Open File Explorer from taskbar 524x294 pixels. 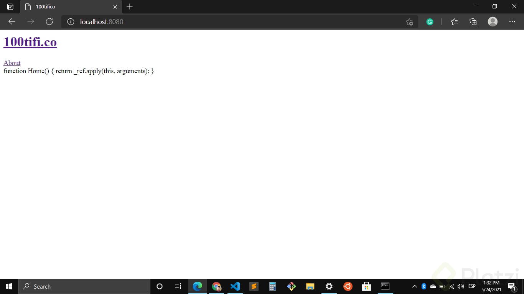pyautogui.click(x=310, y=286)
